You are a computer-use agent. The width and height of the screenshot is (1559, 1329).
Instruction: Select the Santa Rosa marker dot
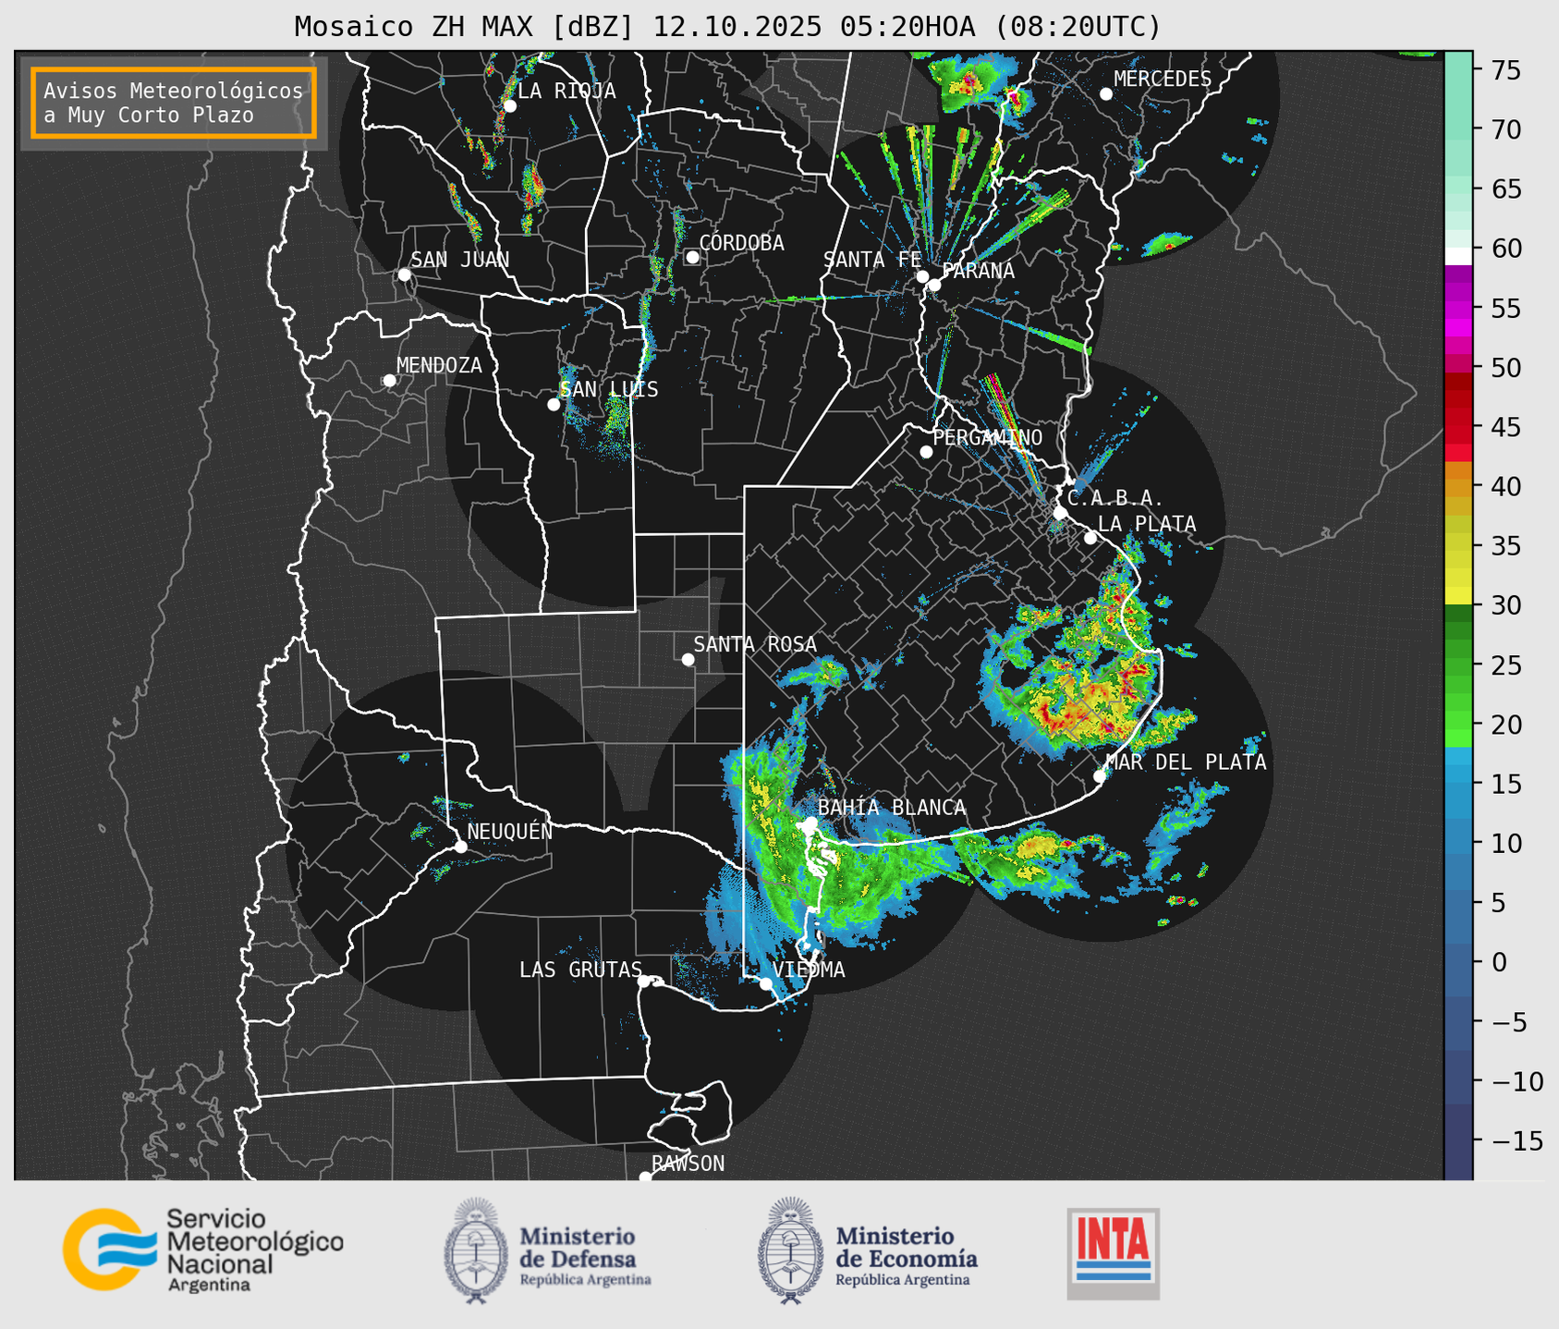pos(688,659)
